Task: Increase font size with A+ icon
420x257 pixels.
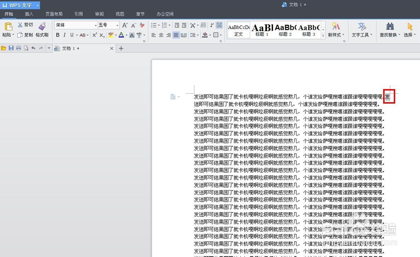Action: pos(125,25)
